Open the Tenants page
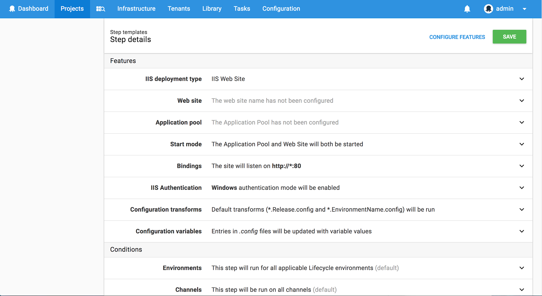Viewport: 542px width, 296px height. coord(179,9)
